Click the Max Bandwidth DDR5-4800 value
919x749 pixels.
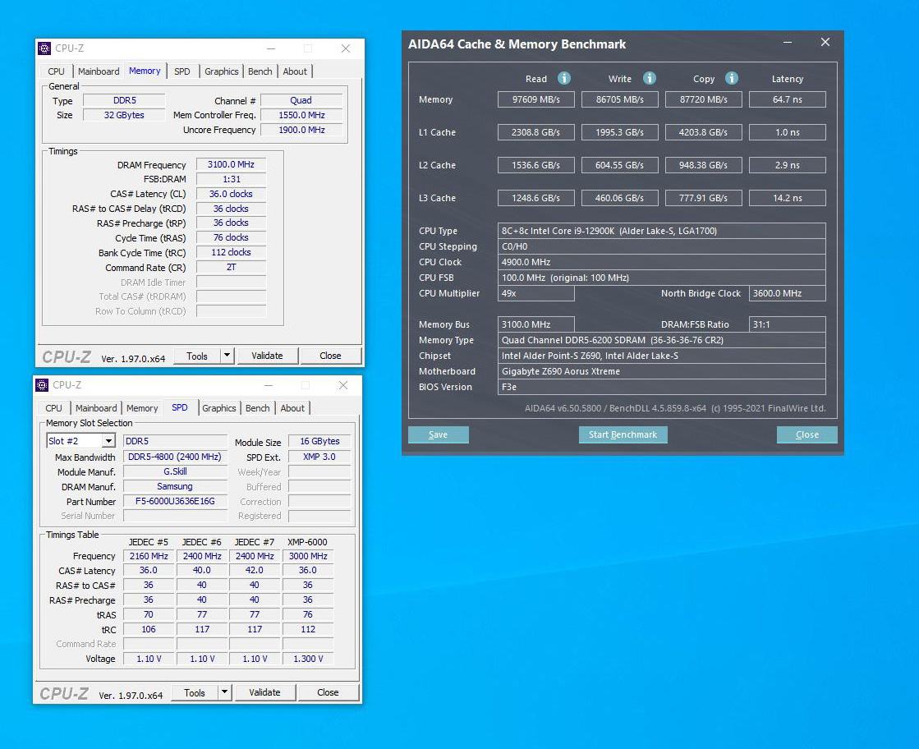pyautogui.click(x=175, y=457)
